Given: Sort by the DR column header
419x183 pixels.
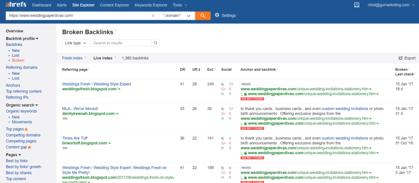Looking at the screenshot, I should 182,69.
